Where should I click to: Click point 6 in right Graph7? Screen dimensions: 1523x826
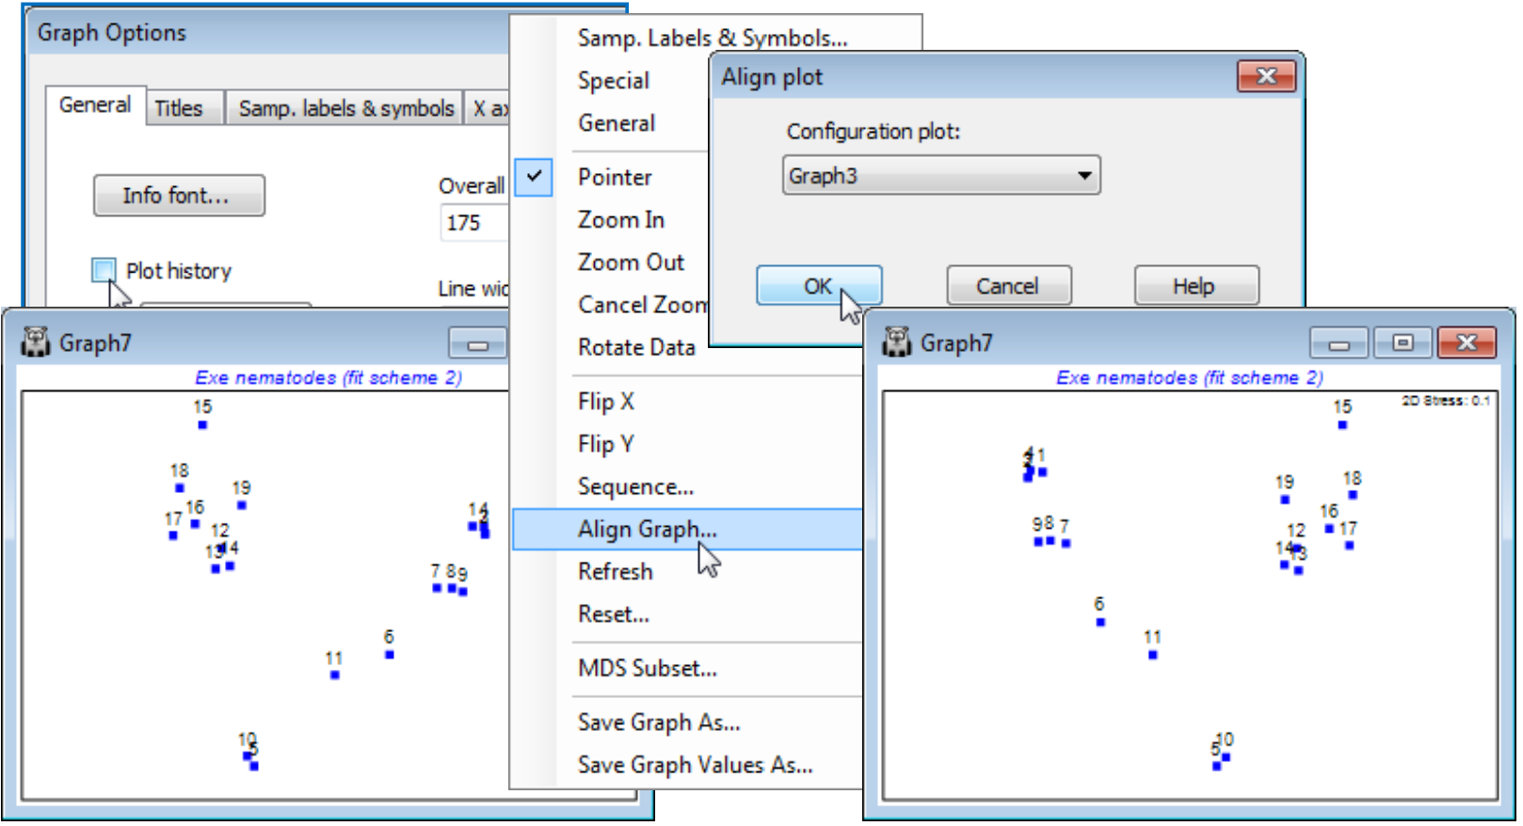(1100, 622)
